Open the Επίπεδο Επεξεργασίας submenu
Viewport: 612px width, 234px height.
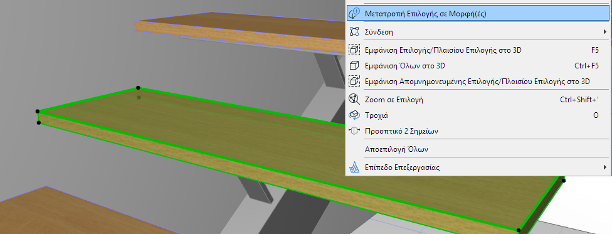point(477,168)
